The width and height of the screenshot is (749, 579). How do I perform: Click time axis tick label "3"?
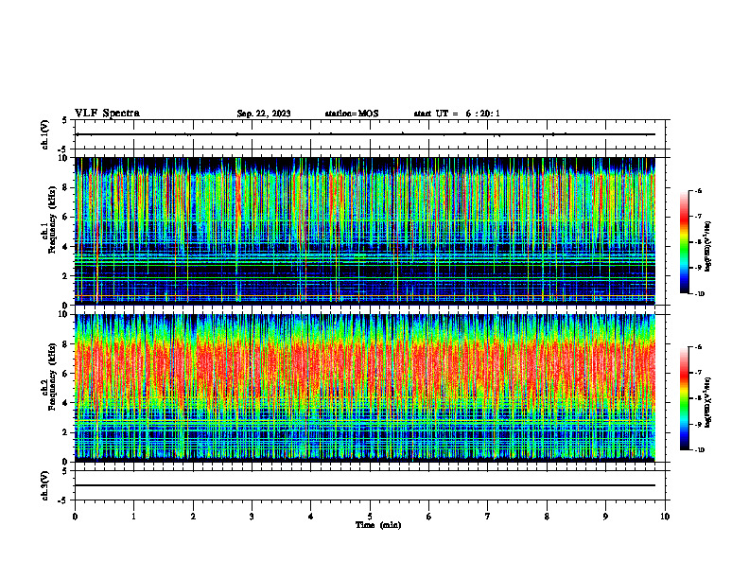click(252, 517)
